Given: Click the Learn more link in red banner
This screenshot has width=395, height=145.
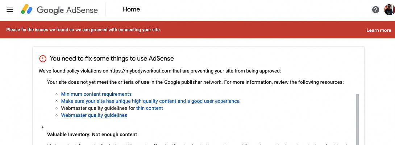Looking at the screenshot, I should 379,30.
